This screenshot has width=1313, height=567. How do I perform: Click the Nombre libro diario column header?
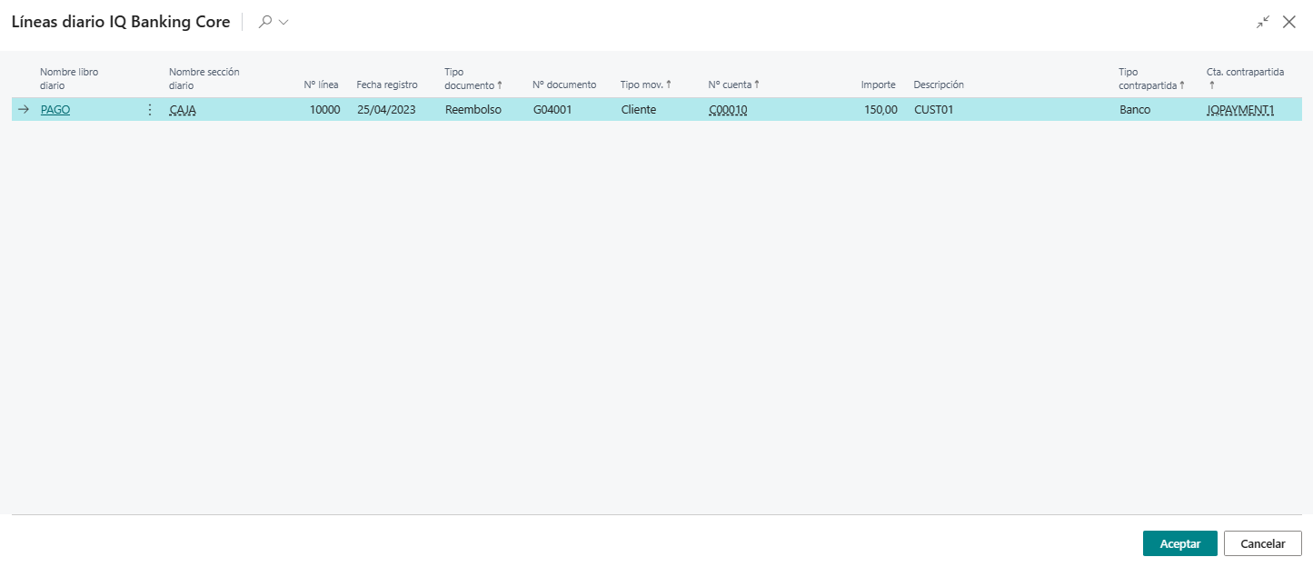pyautogui.click(x=68, y=79)
